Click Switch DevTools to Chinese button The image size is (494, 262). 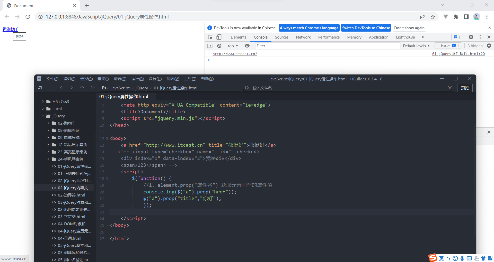click(366, 28)
